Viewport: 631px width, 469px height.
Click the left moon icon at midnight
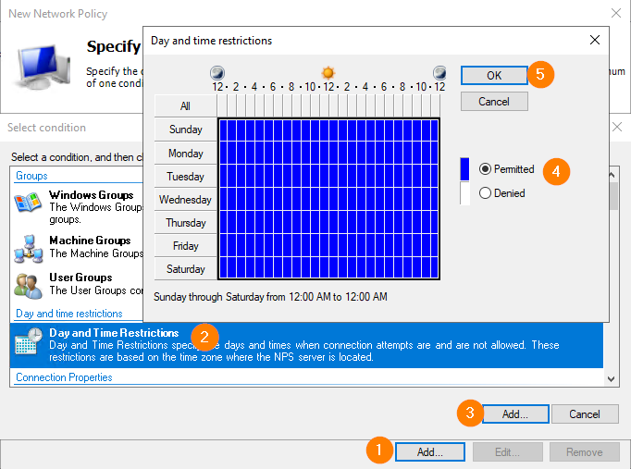tap(217, 72)
